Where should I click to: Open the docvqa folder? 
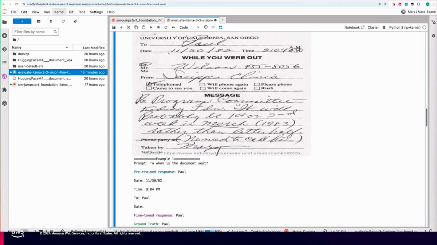(x=58, y=54)
